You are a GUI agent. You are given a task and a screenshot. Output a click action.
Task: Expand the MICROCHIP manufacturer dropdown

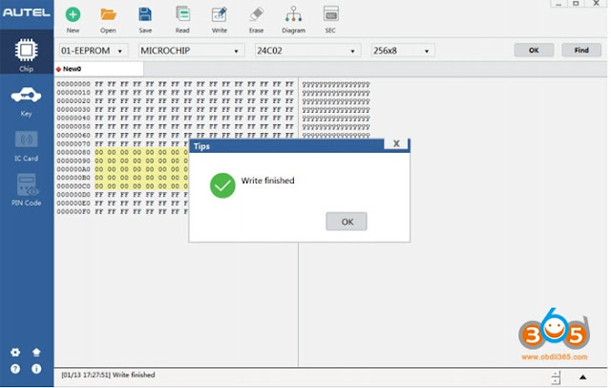tap(191, 51)
